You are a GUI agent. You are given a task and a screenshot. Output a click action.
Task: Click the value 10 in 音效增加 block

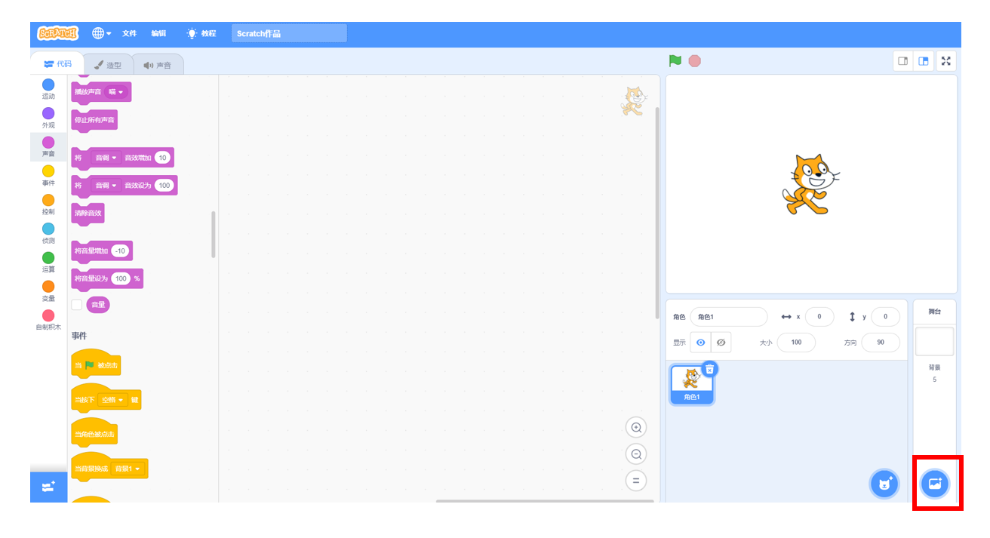pyautogui.click(x=162, y=158)
